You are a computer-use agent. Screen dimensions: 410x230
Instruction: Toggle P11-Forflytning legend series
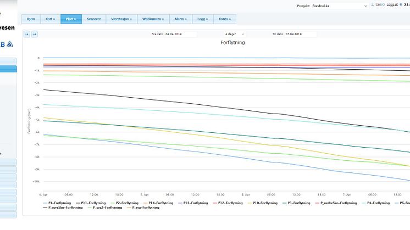(x=91, y=203)
